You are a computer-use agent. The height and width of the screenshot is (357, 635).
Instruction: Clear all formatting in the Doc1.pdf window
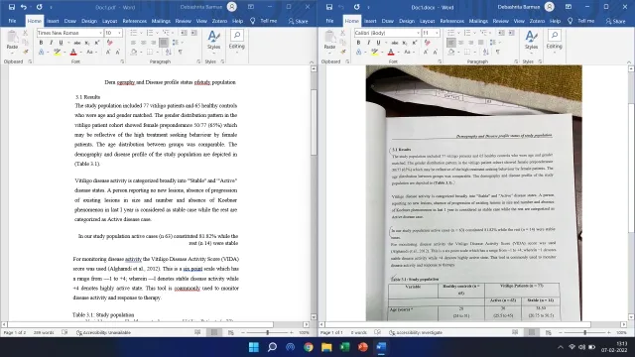[109, 43]
